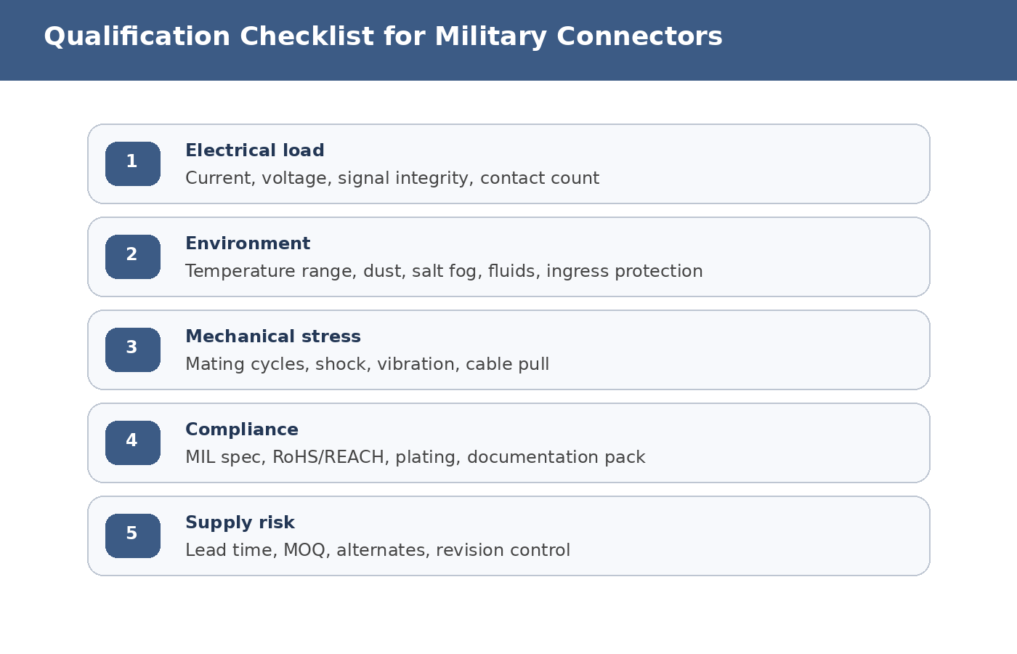Click empty area of Compliance card
This screenshot has width=1017, height=654.
coord(785,443)
